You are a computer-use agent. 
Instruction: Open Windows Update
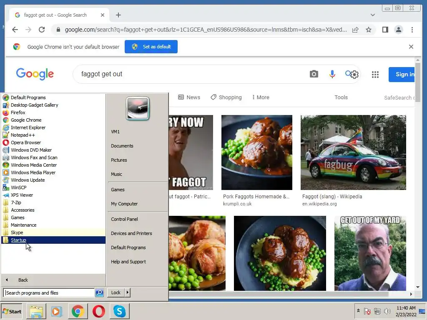click(x=54, y=180)
